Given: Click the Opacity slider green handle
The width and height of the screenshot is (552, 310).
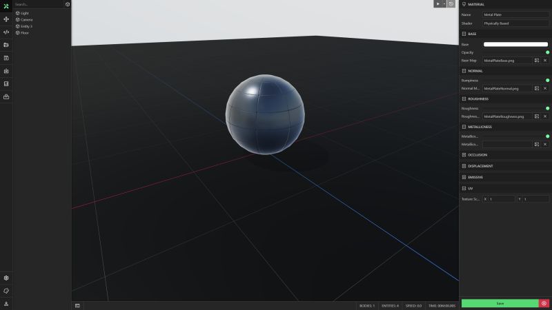Looking at the screenshot, I should click(x=547, y=52).
